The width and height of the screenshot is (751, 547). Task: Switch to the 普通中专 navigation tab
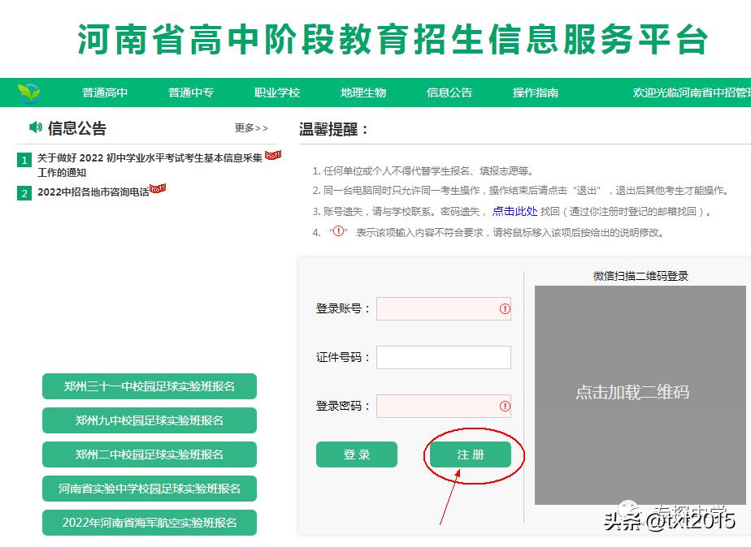190,93
